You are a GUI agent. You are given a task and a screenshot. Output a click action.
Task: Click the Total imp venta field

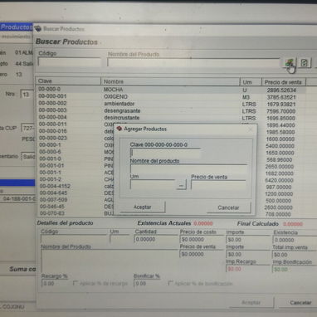(295, 255)
